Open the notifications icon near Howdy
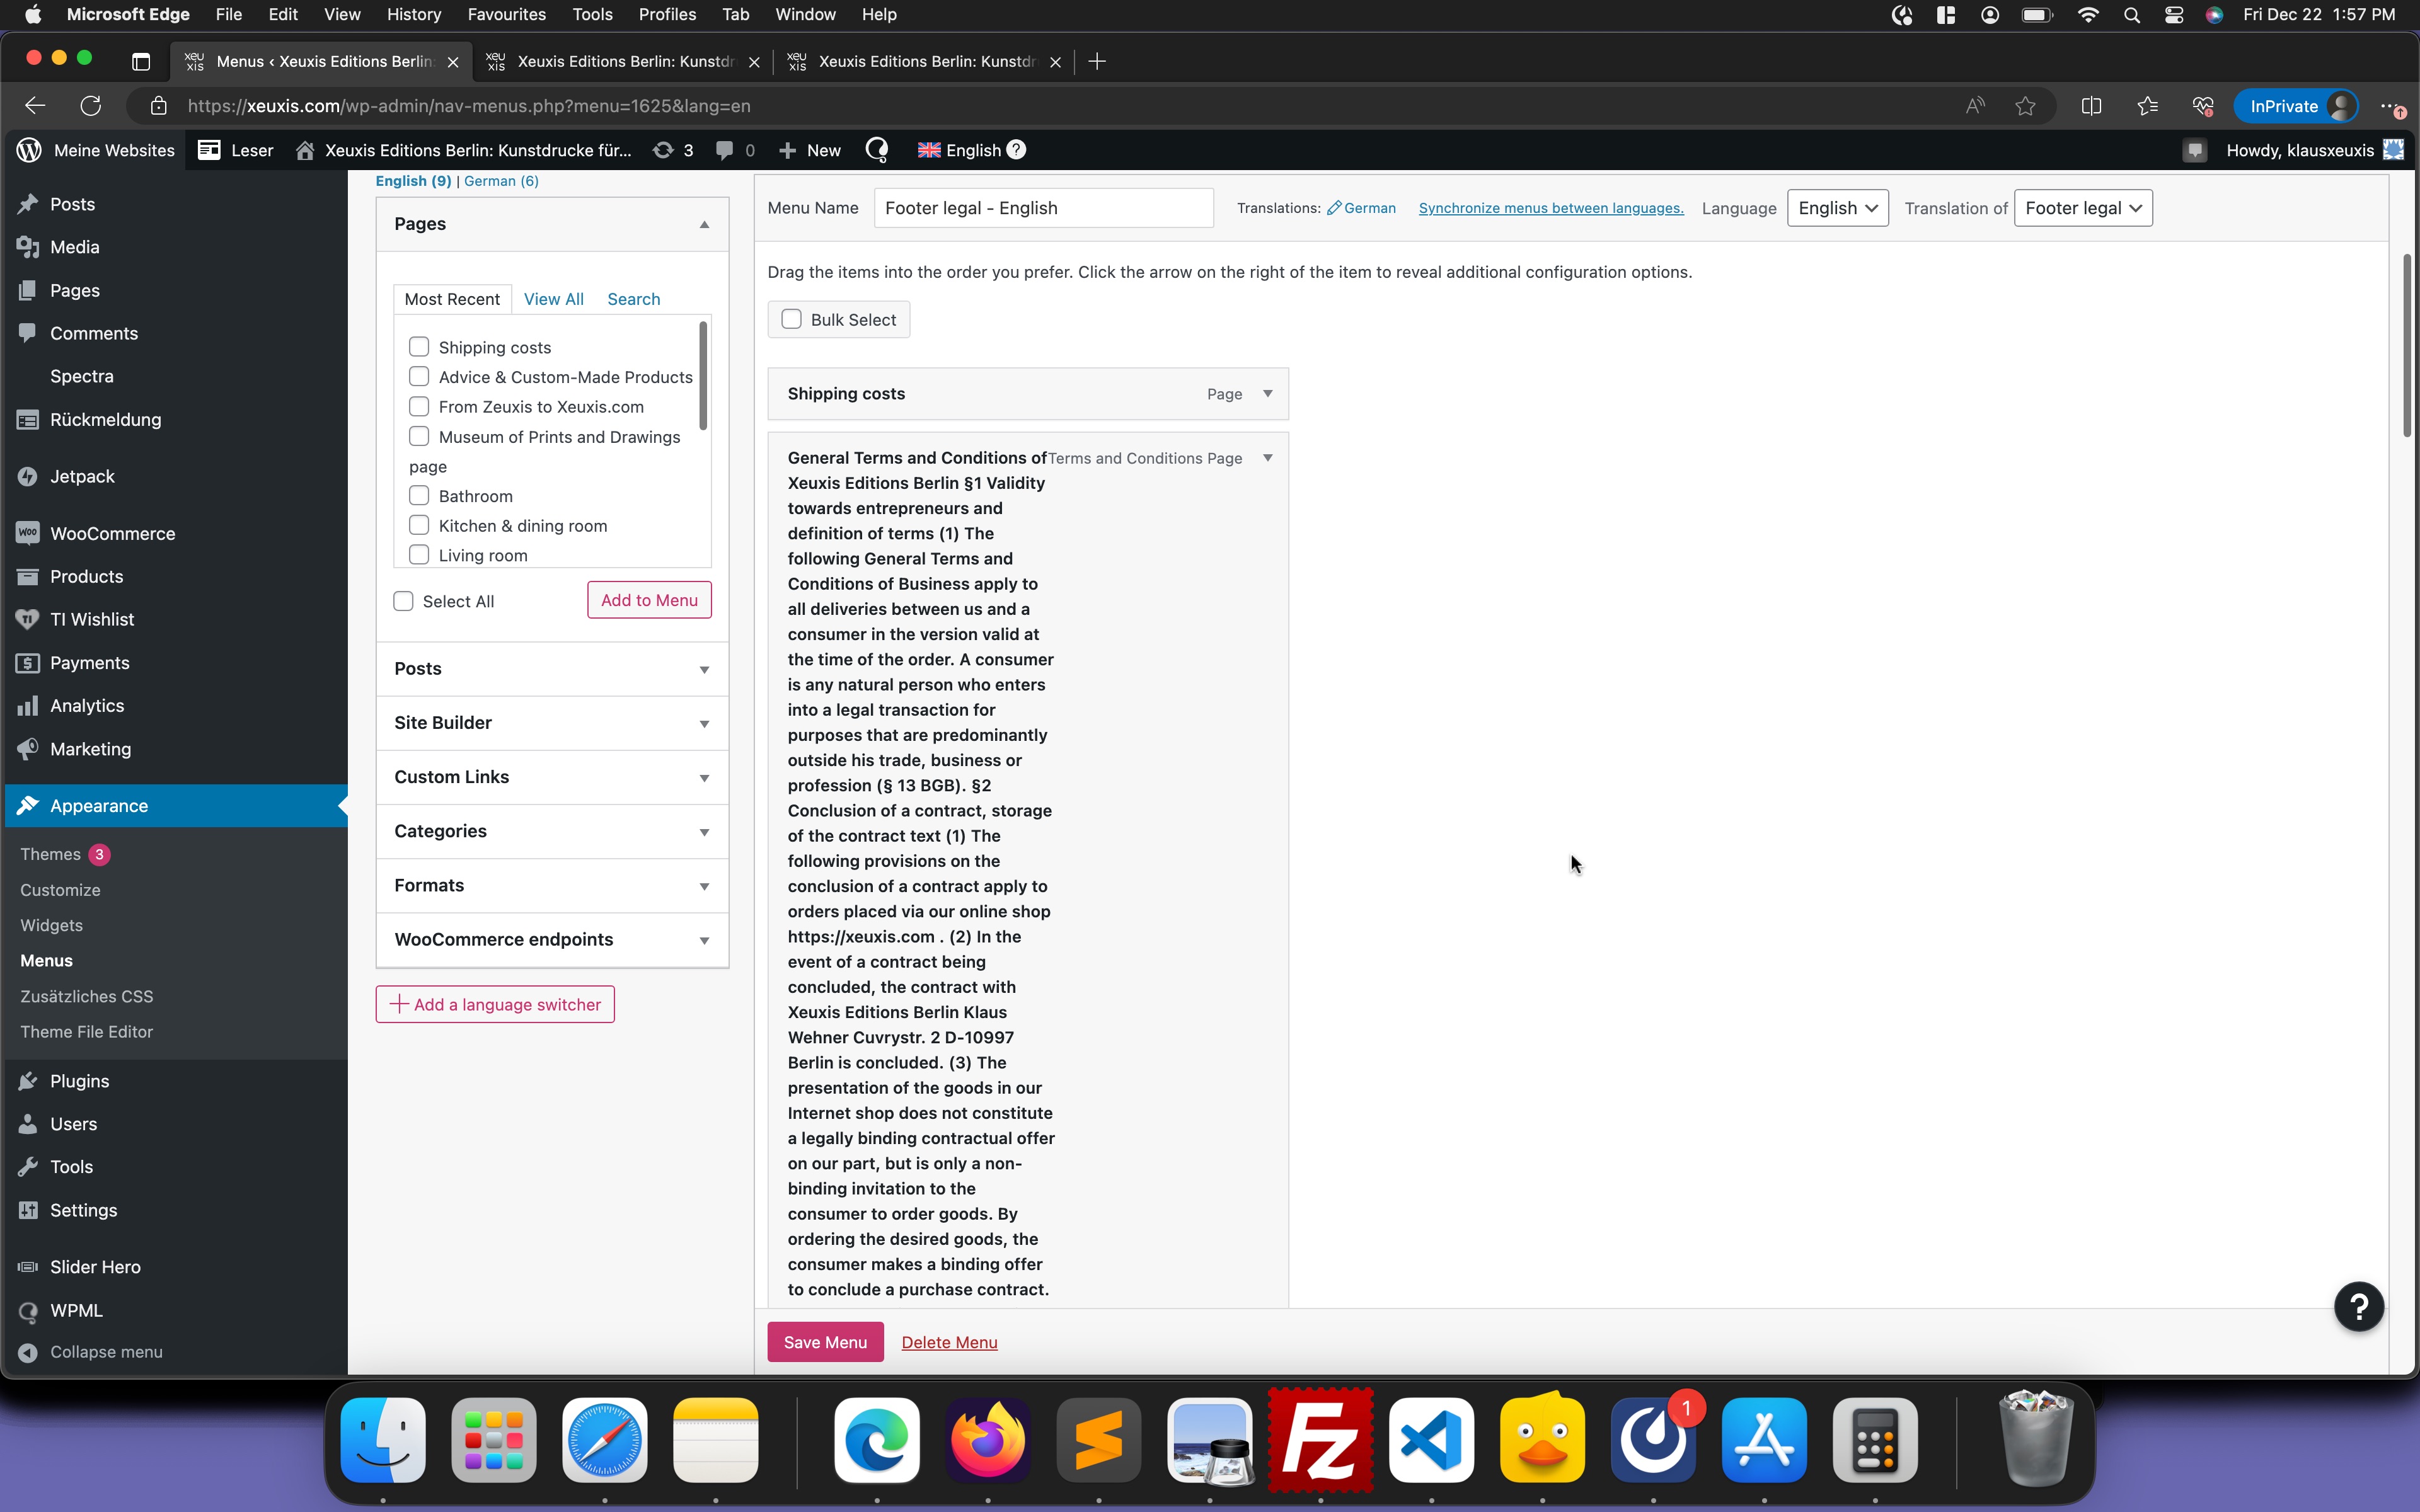 [2194, 150]
